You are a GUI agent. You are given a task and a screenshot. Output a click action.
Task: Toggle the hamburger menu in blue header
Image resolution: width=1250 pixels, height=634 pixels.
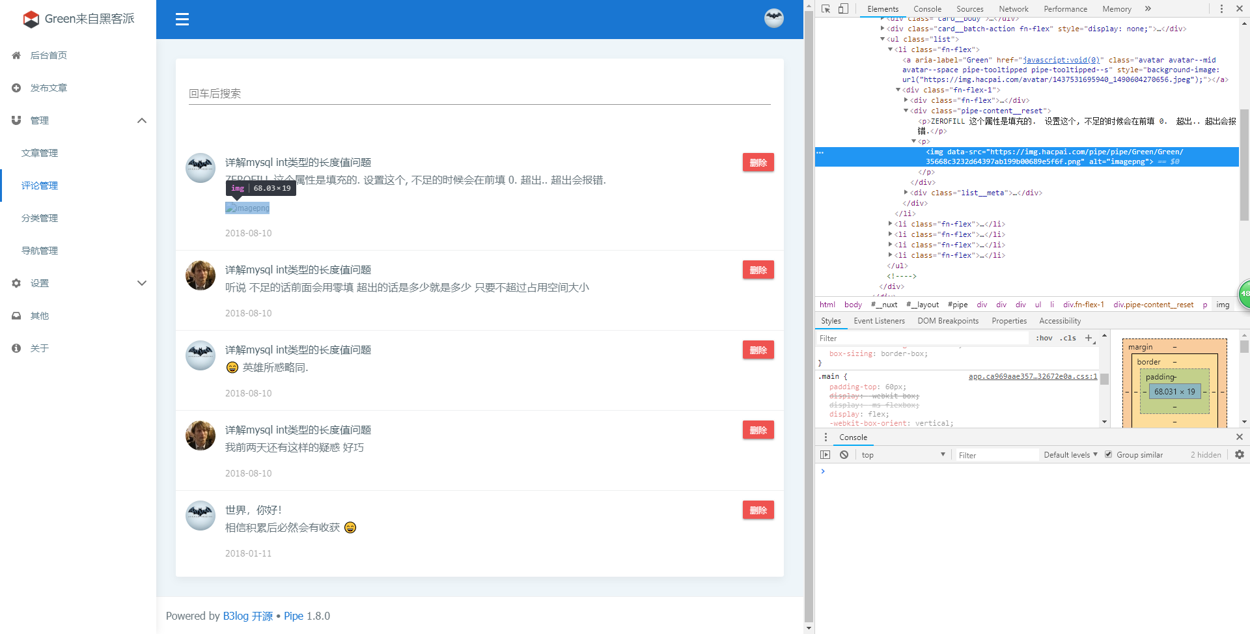click(182, 20)
